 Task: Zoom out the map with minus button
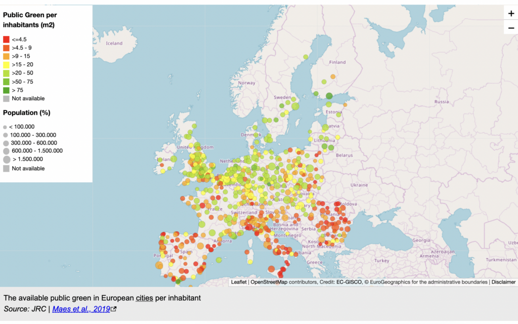click(511, 28)
